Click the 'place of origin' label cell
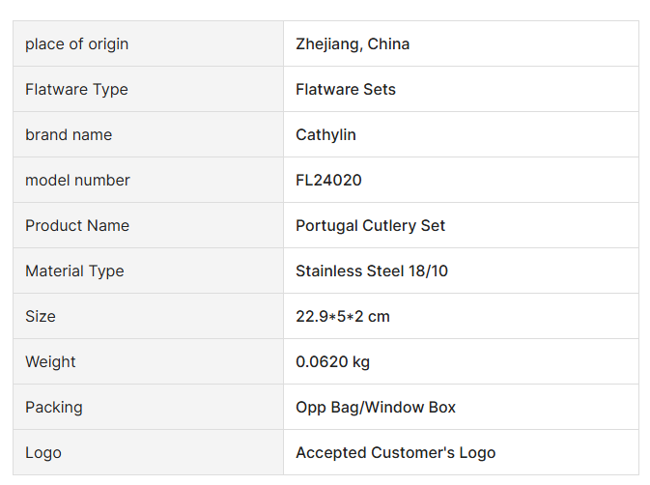Screen dimensions: 650x485 (x=76, y=44)
